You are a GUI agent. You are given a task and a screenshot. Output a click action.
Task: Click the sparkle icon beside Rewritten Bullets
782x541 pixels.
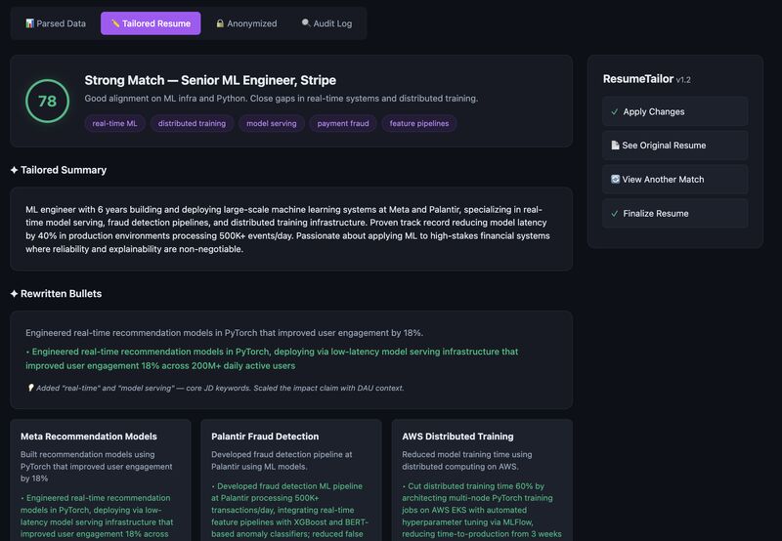coord(14,294)
